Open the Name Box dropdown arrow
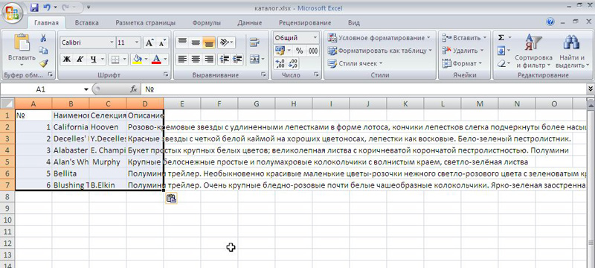The width and height of the screenshot is (595, 268). point(86,89)
